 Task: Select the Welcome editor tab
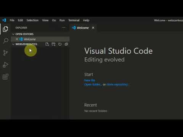83,28
